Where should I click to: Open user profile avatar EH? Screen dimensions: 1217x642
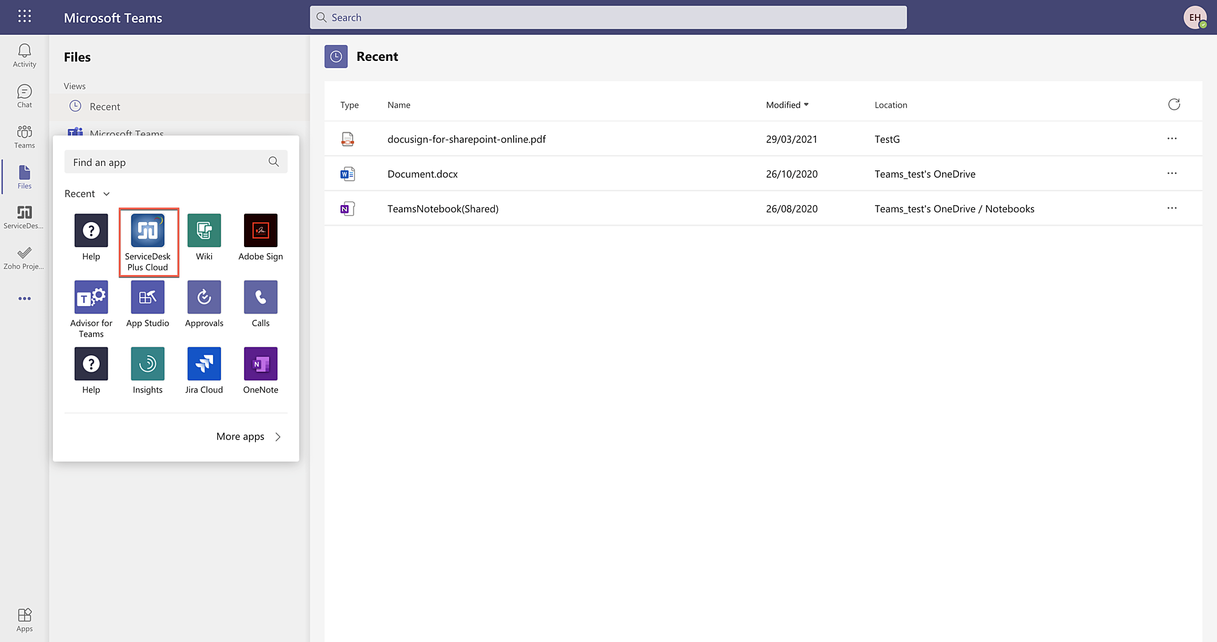(x=1195, y=18)
